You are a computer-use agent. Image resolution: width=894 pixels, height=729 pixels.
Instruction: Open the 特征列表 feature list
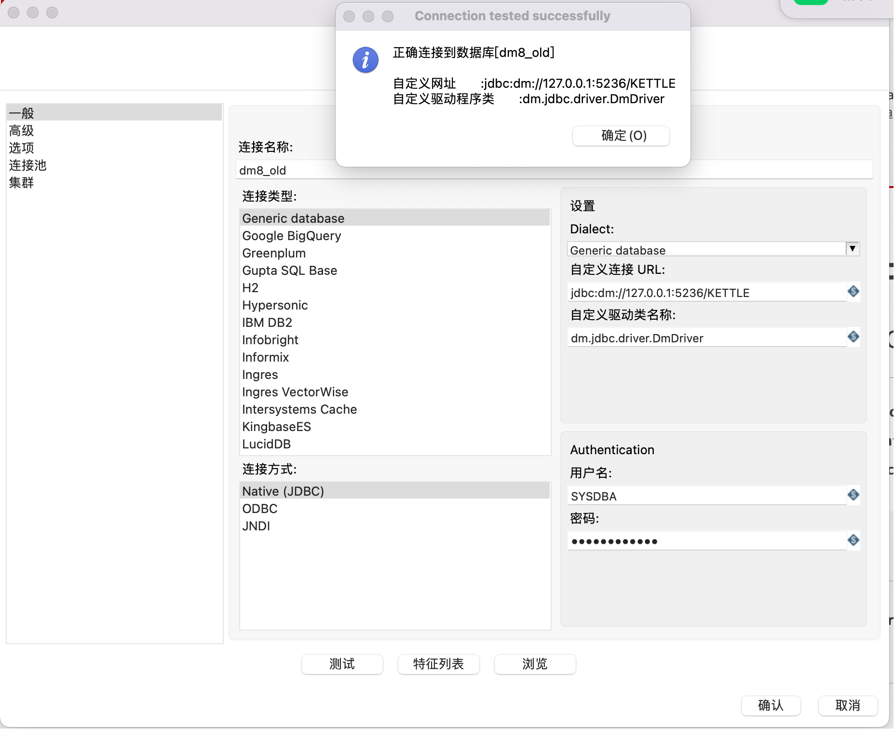pyautogui.click(x=438, y=664)
